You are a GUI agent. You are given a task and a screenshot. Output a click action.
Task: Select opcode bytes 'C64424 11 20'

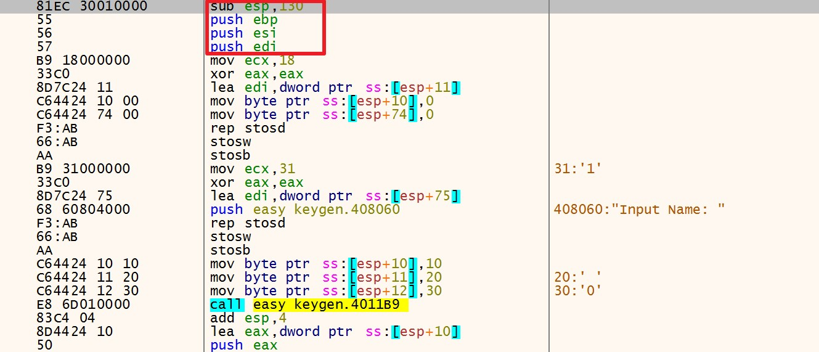coord(88,277)
